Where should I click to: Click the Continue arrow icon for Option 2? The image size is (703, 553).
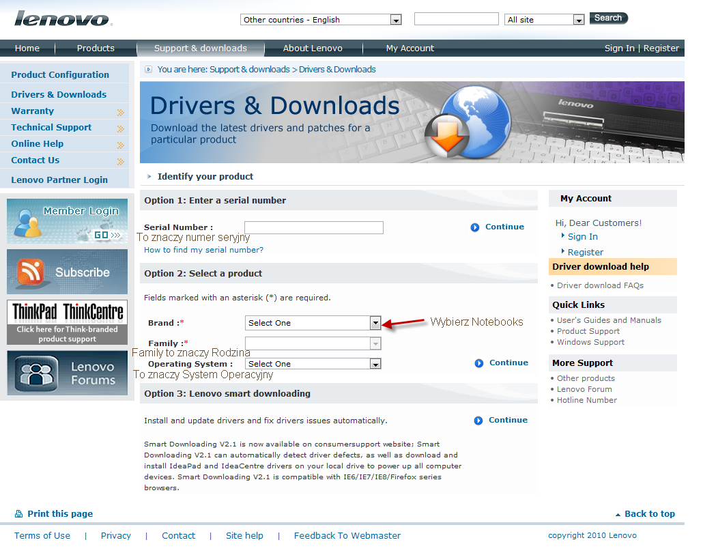(x=479, y=363)
